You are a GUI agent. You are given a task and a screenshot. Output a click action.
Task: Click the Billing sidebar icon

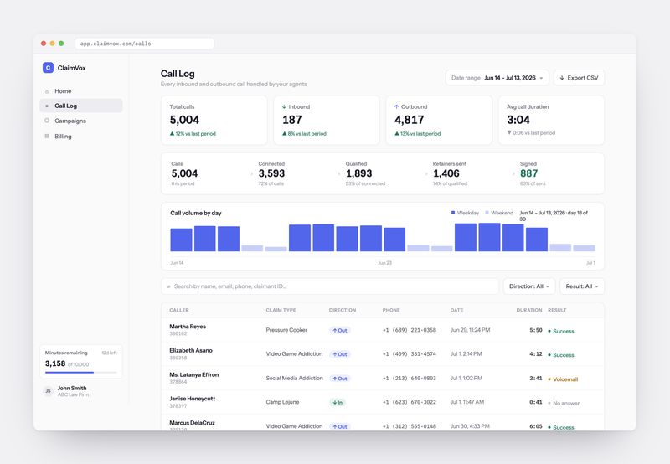[x=47, y=136]
